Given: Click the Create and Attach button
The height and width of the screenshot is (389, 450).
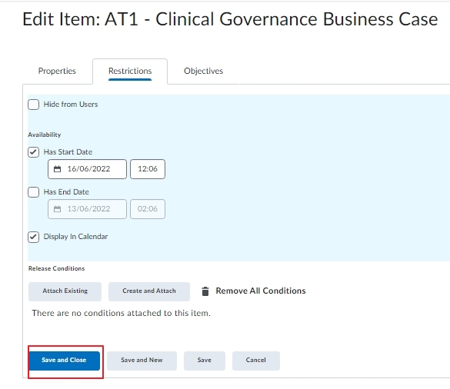Looking at the screenshot, I should click(x=149, y=291).
